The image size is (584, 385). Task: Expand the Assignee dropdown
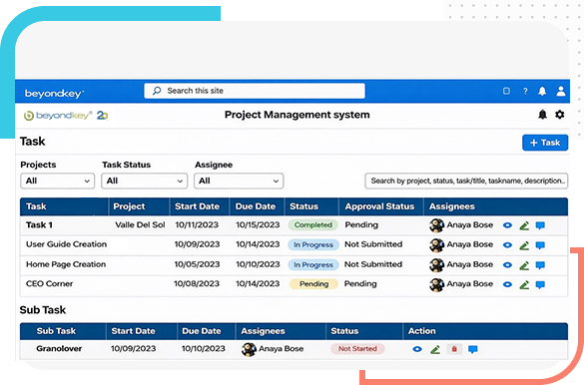click(x=239, y=181)
